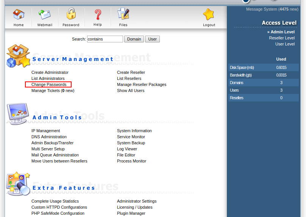Switch to Admin Level access

coord(283,32)
